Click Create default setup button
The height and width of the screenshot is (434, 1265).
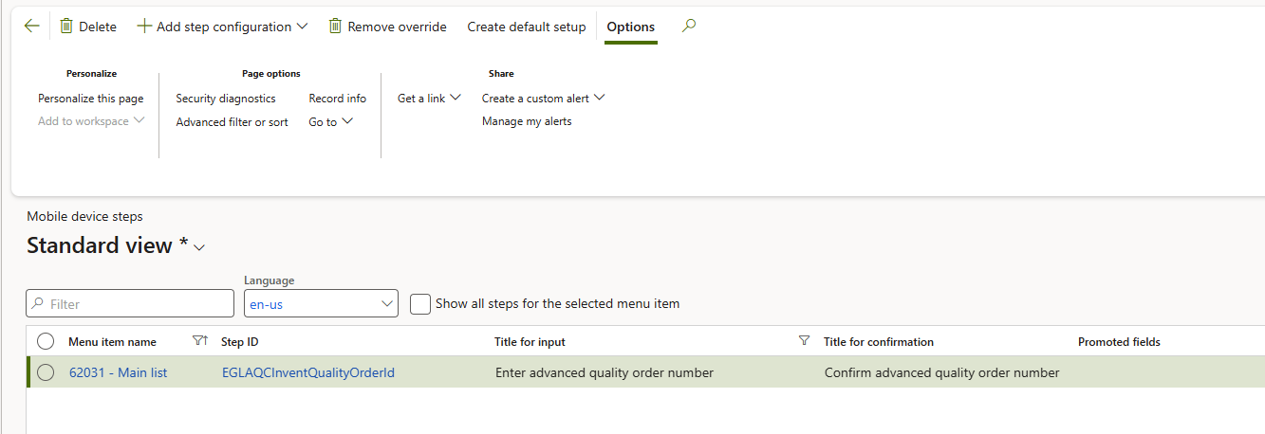(527, 27)
